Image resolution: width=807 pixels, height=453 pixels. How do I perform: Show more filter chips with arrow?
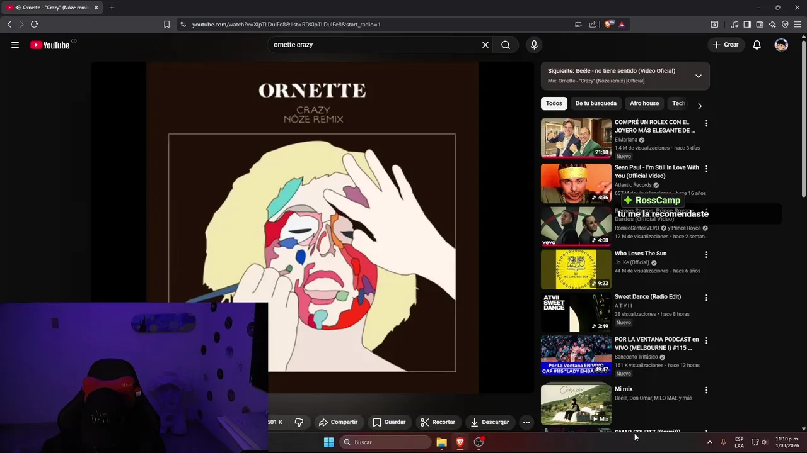(699, 106)
